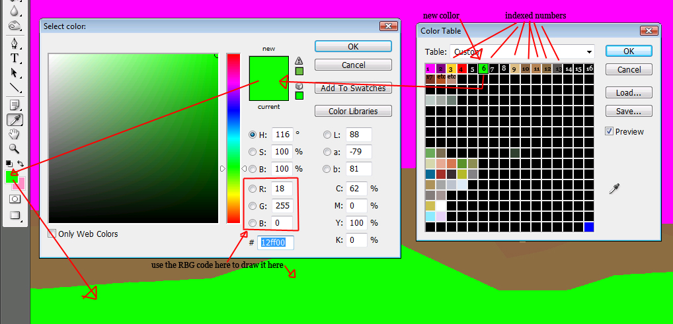The image size is (673, 324).
Task: Enable the Only Web Colors checkbox
Action: [x=52, y=234]
